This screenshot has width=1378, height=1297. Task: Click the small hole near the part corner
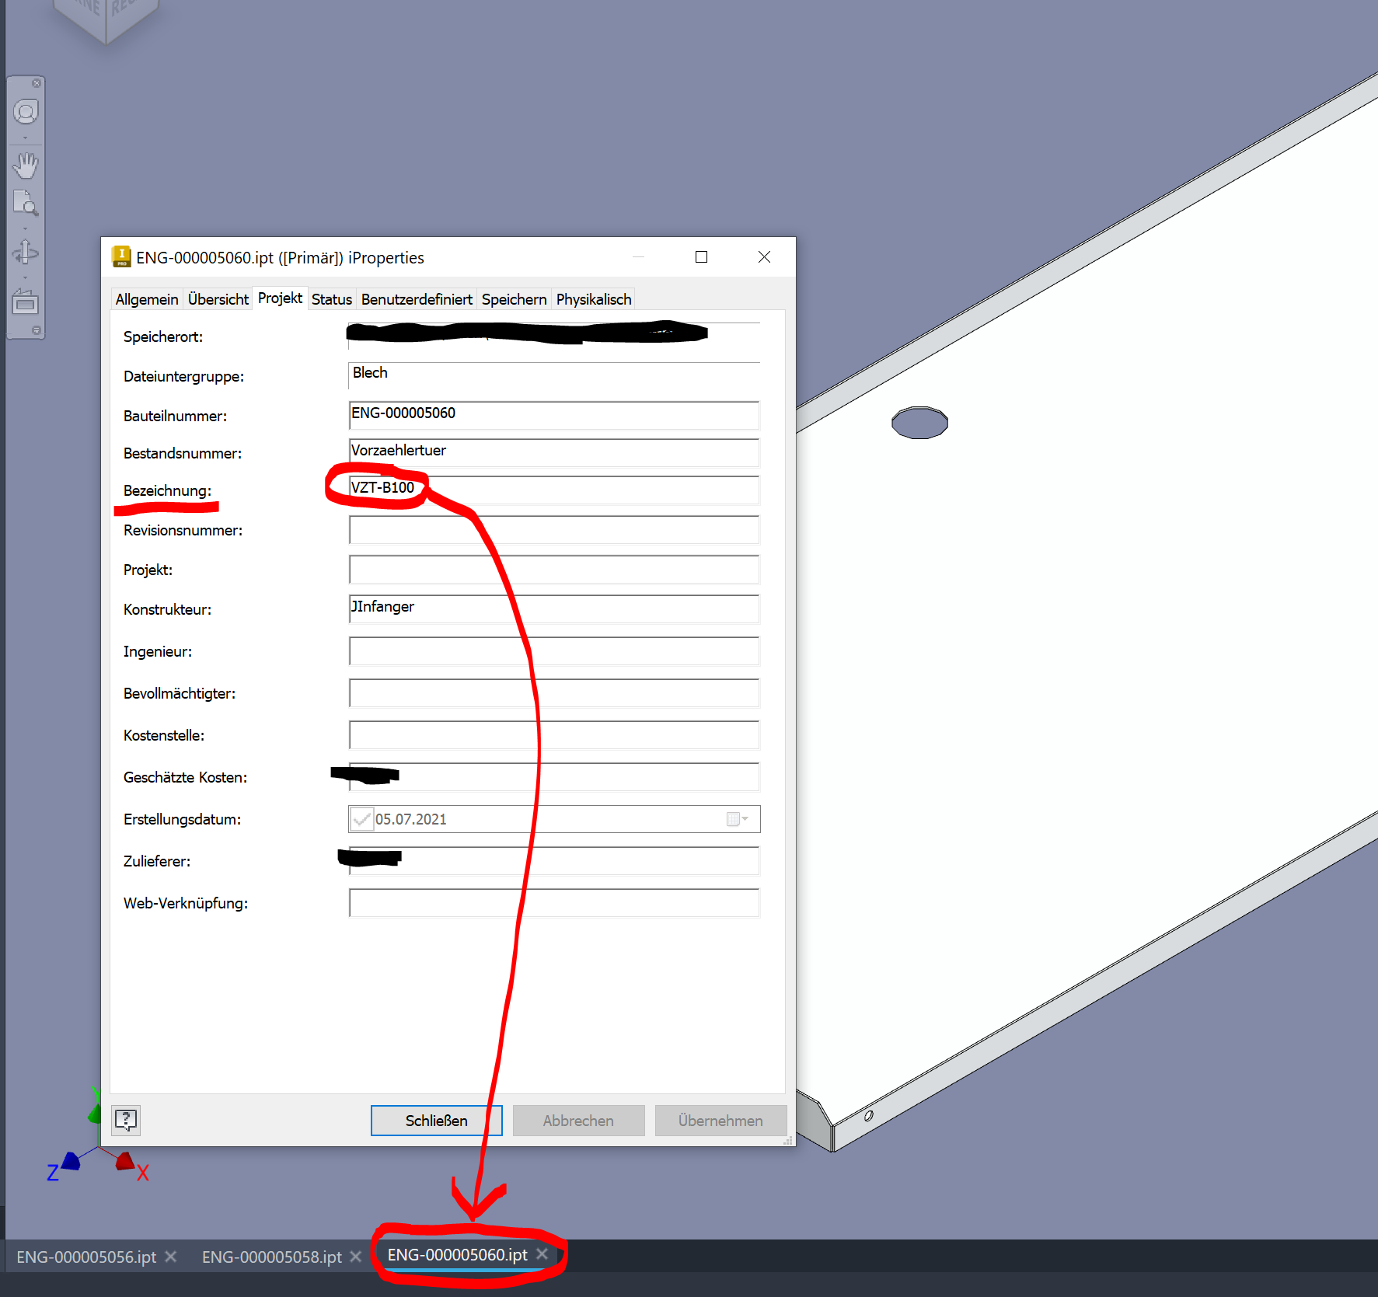pyautogui.click(x=868, y=1116)
